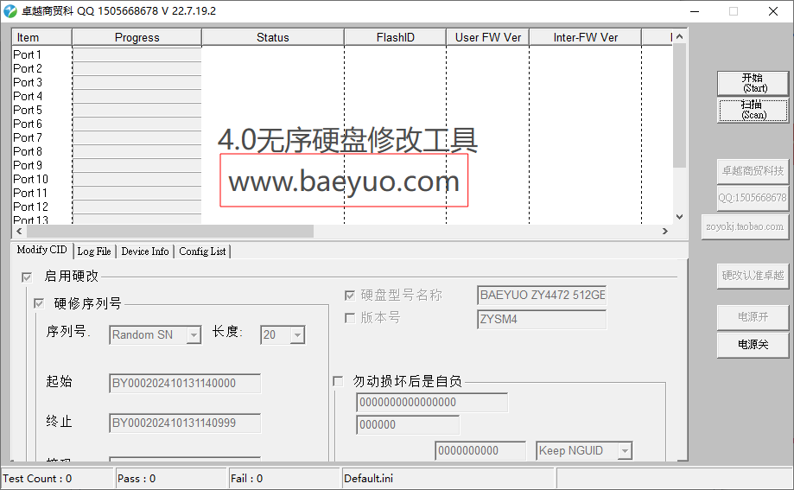The height and width of the screenshot is (490, 794).
Task: Click the Port 10 progress bar
Action: click(137, 180)
